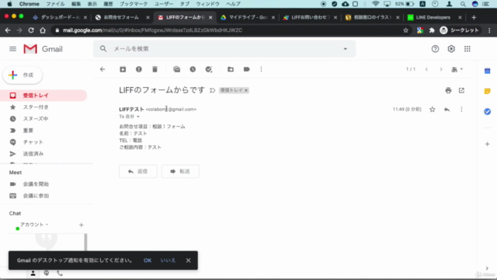
Task: Bookmark this page star icon
Action: 405,30
